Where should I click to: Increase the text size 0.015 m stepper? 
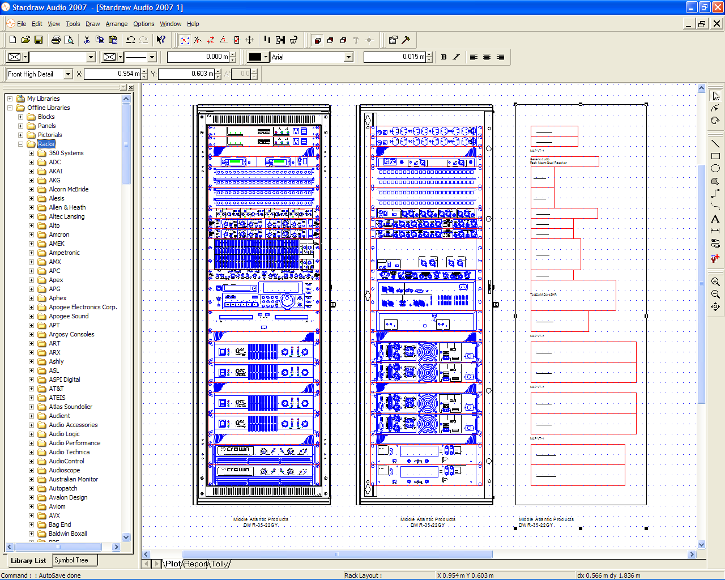tap(429, 54)
